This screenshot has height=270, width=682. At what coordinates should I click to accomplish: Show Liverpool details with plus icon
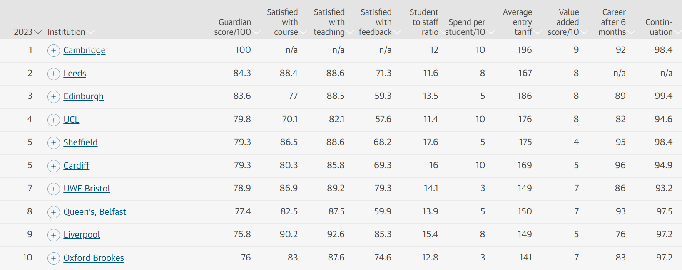[x=54, y=235]
